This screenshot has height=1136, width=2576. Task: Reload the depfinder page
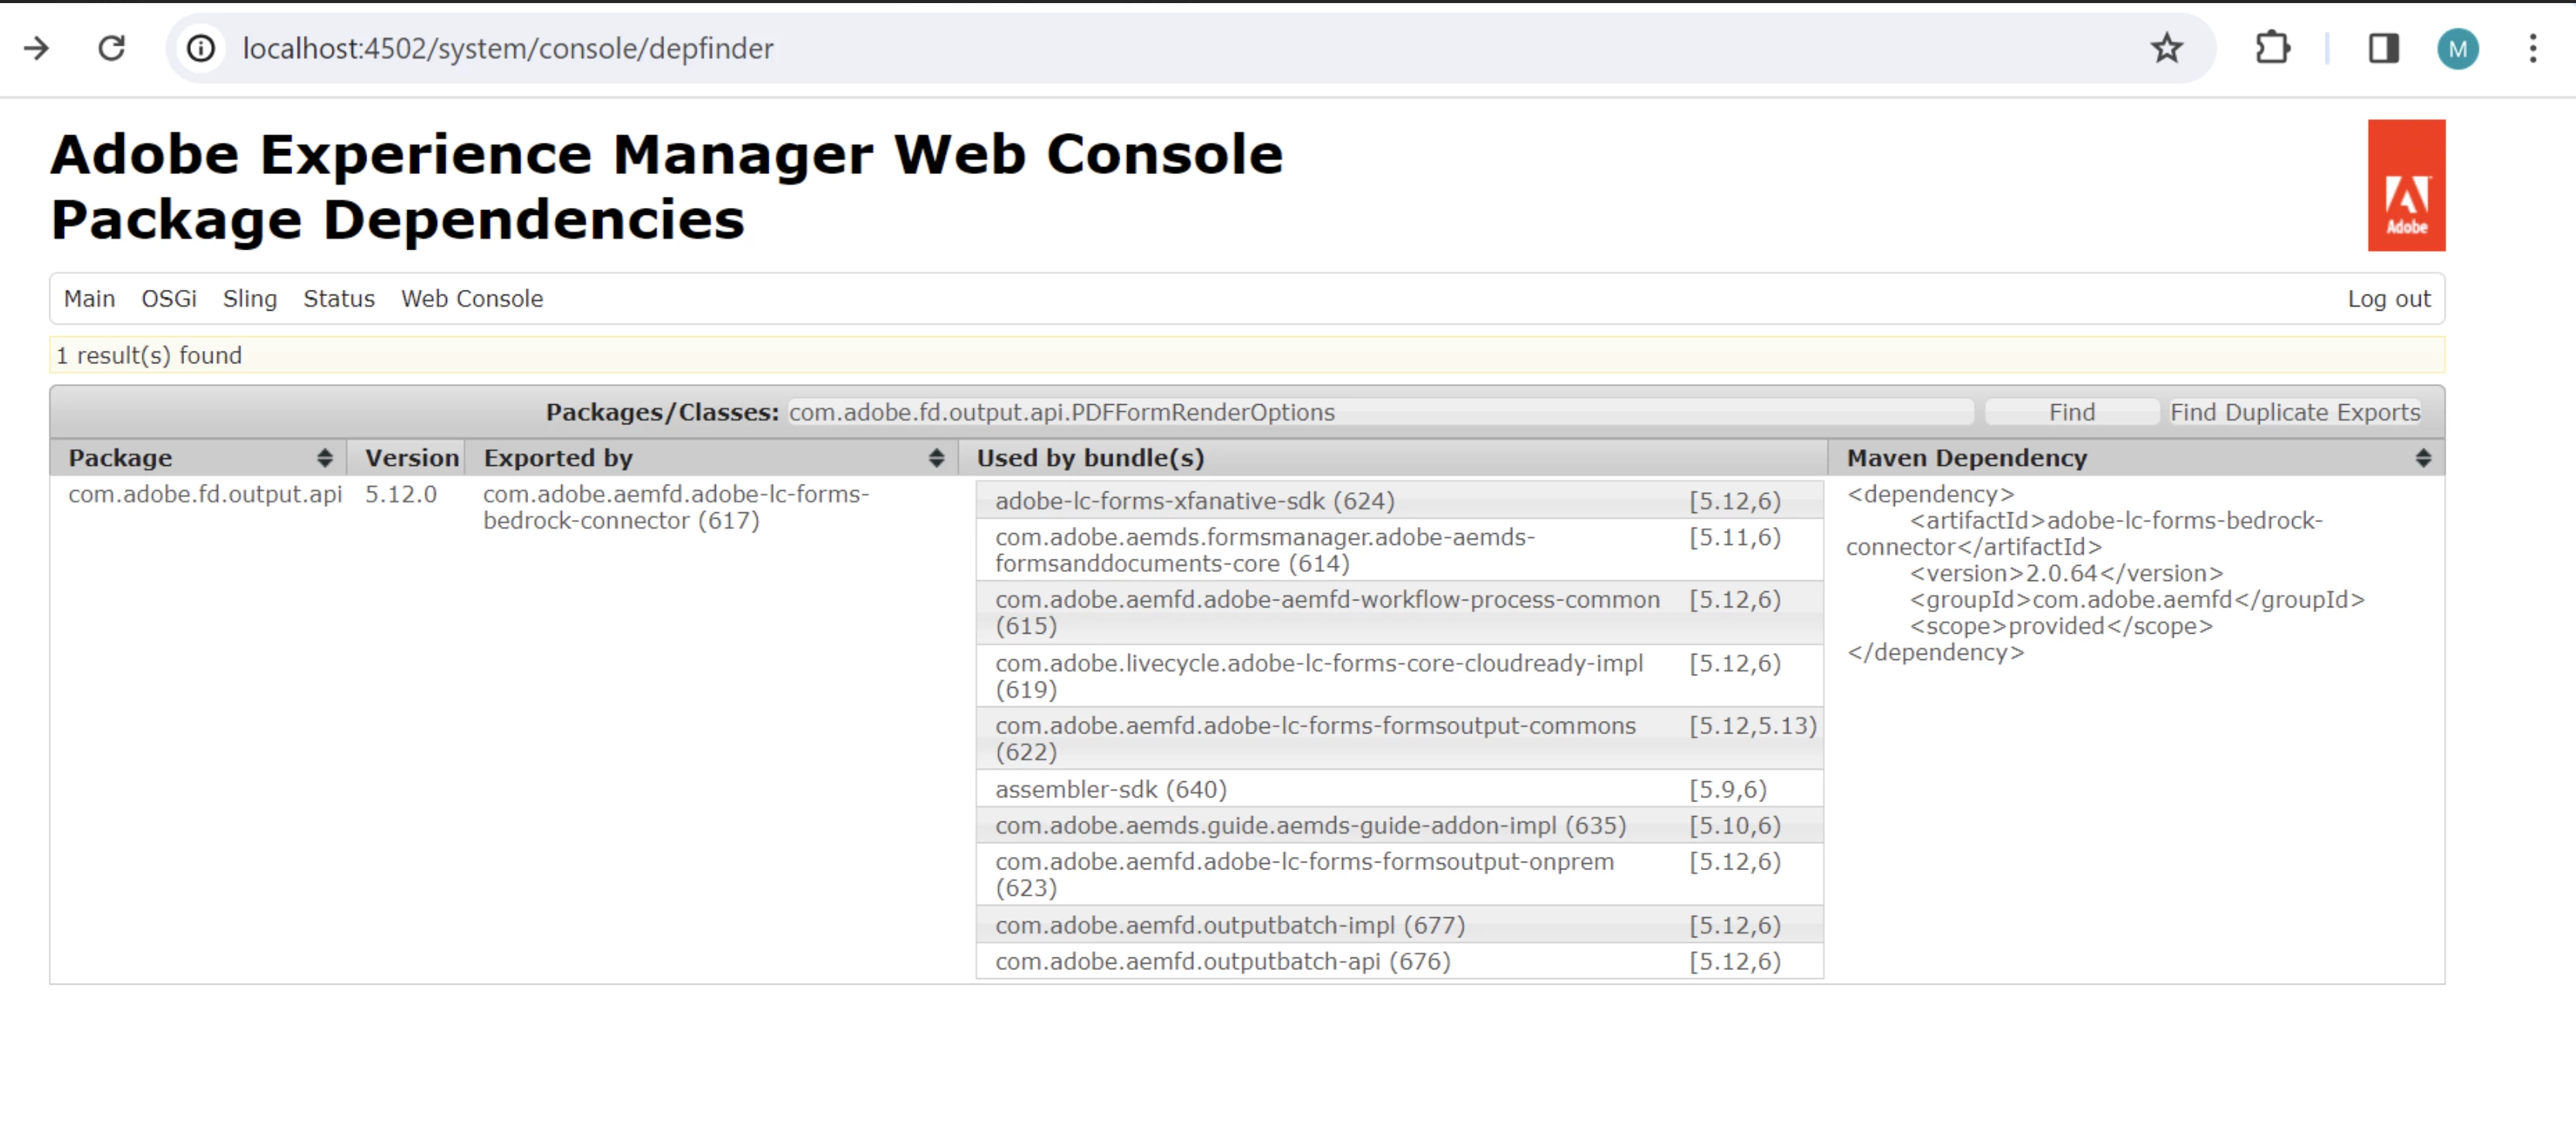click(x=112, y=48)
